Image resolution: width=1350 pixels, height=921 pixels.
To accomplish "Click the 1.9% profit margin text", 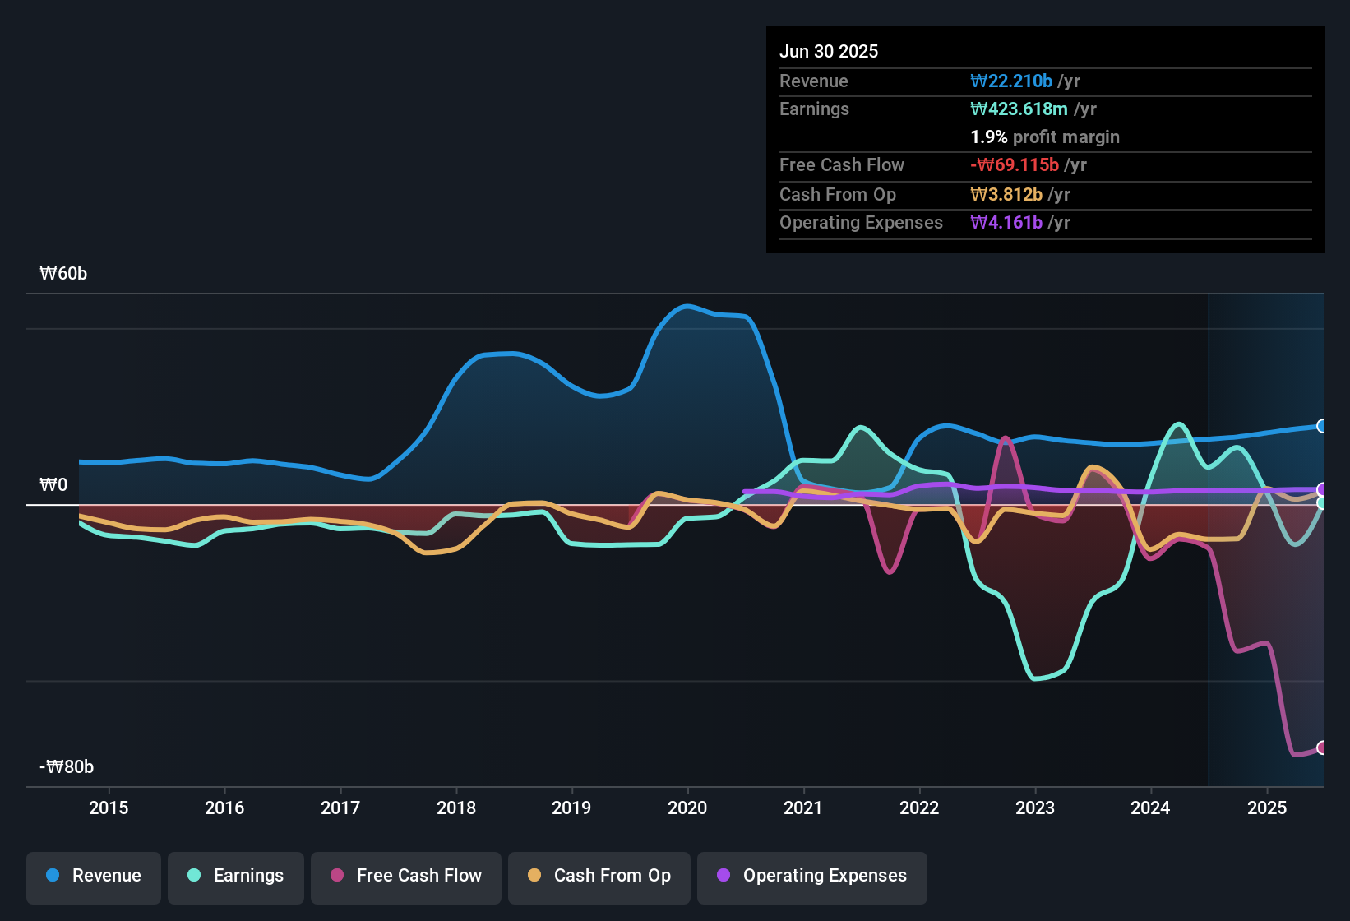I will [x=1044, y=137].
